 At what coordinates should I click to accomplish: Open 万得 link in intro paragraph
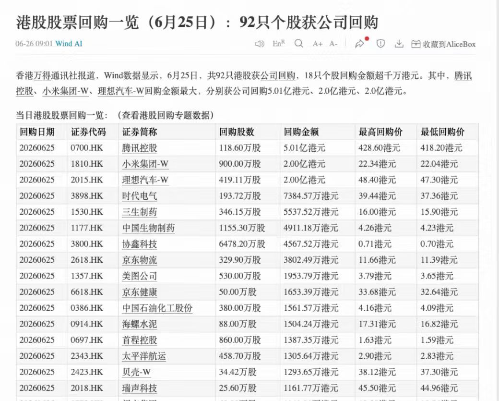[42, 76]
